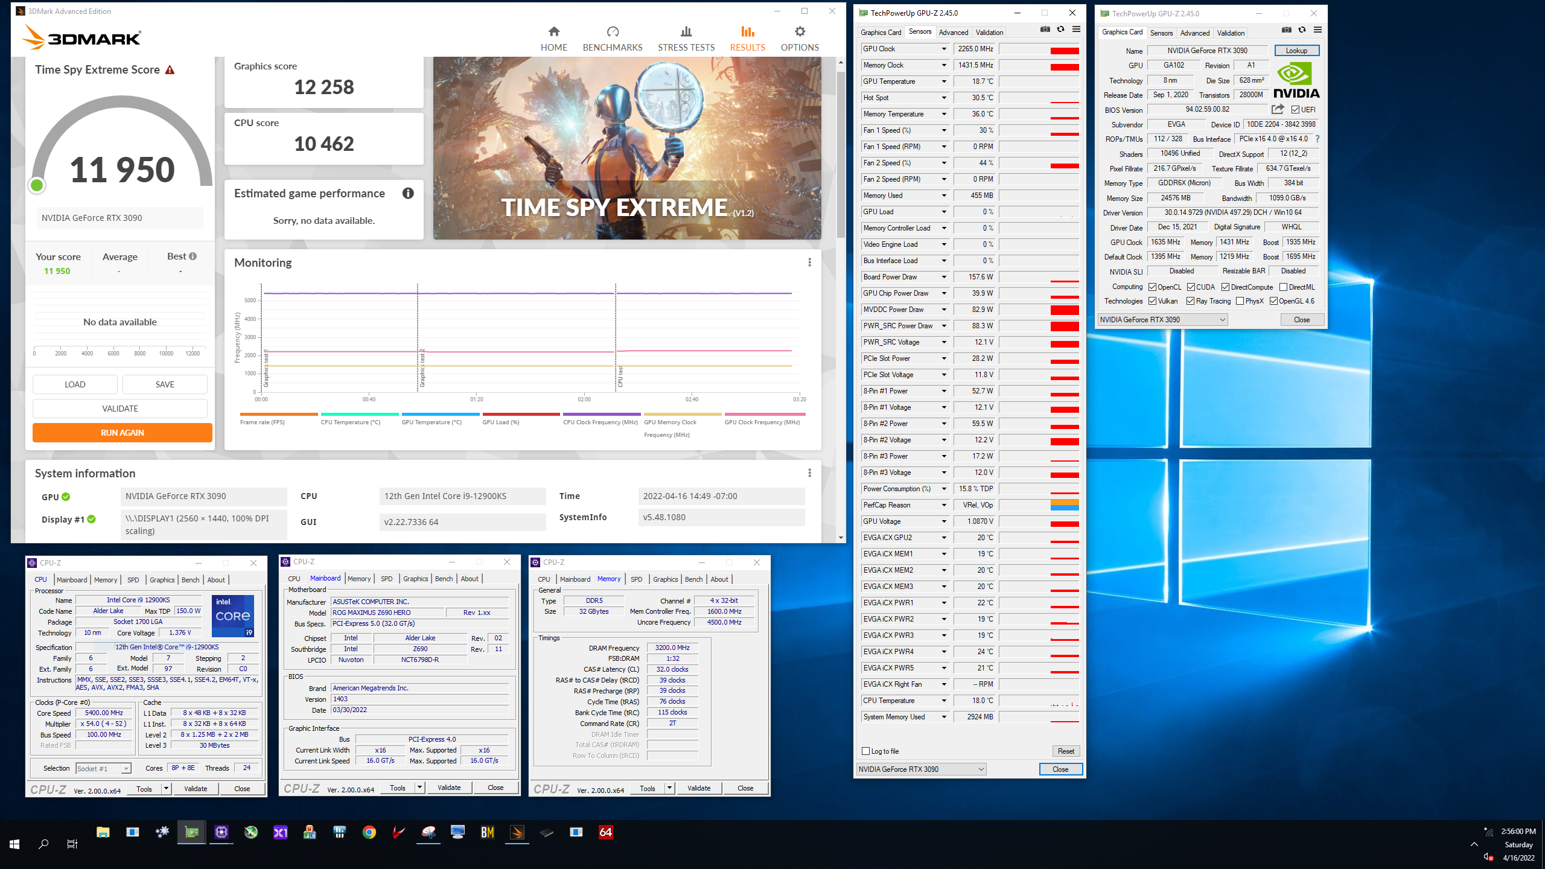Click Lookup button in GPU-Z
This screenshot has height=869, width=1545.
click(1296, 51)
